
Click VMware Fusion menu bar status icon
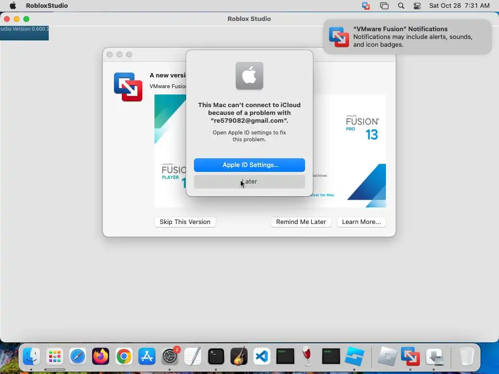pyautogui.click(x=366, y=6)
